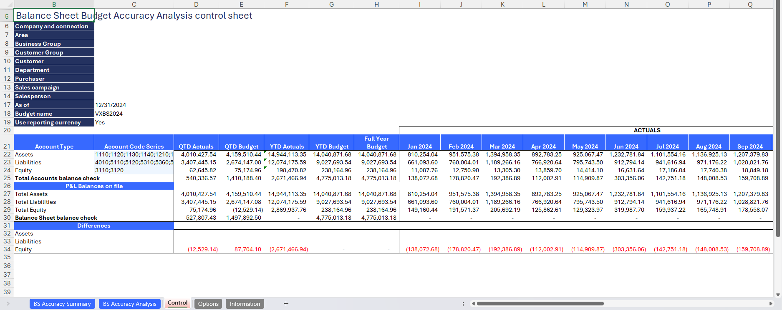Image resolution: width=782 pixels, height=310 pixels.
Task: Select column D header
Action: coord(196,4)
